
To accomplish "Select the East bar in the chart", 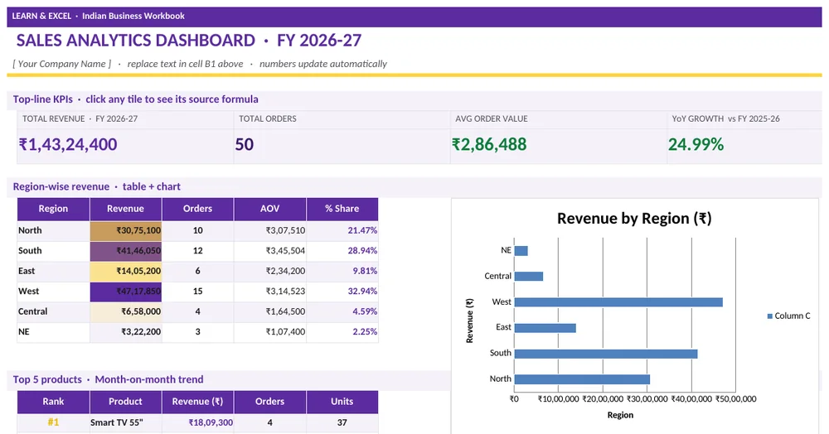I will pyautogui.click(x=545, y=328).
